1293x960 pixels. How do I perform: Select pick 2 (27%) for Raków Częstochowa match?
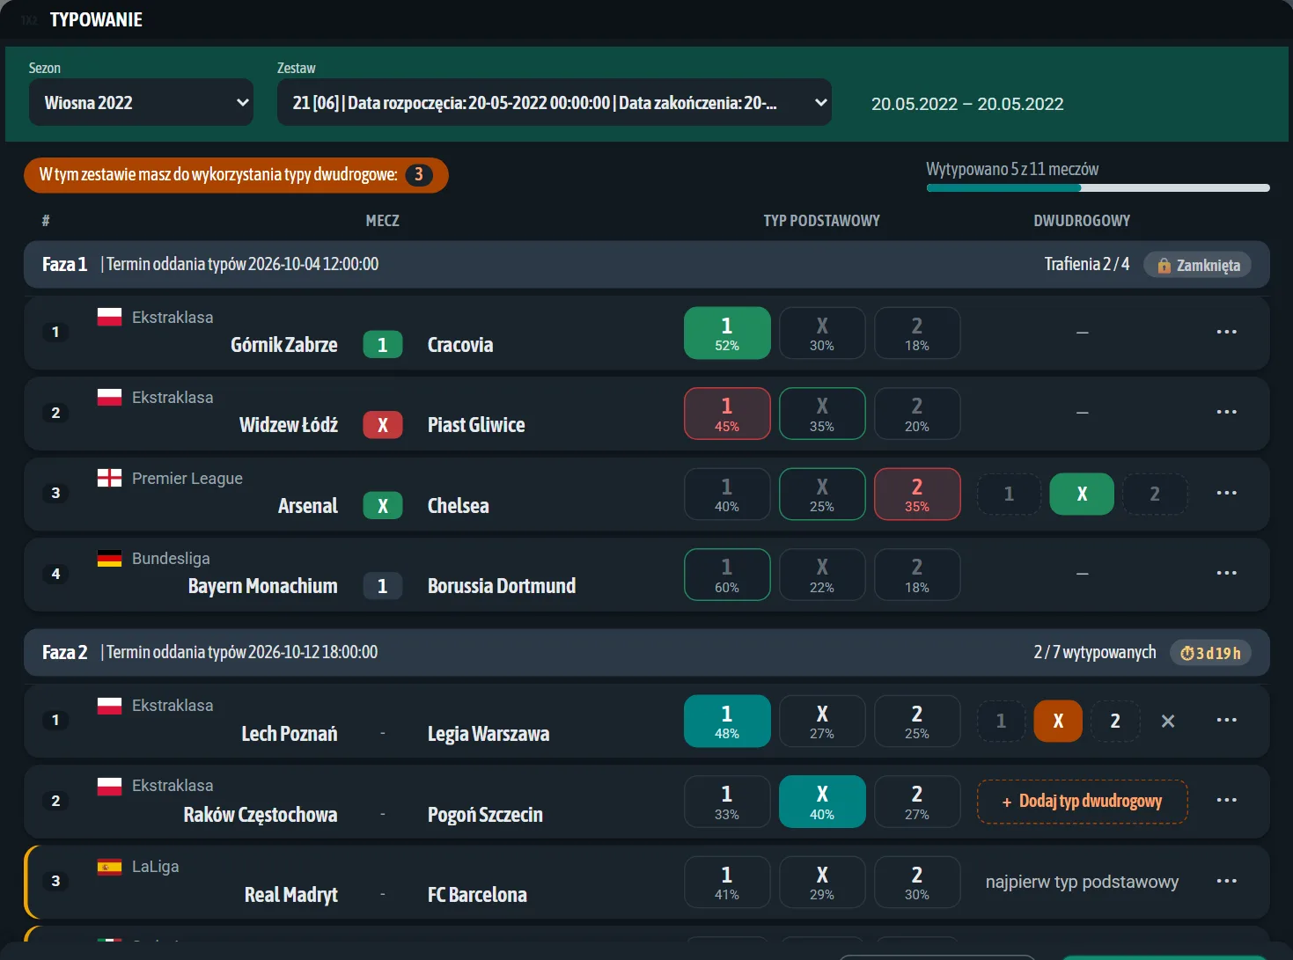pyautogui.click(x=917, y=802)
